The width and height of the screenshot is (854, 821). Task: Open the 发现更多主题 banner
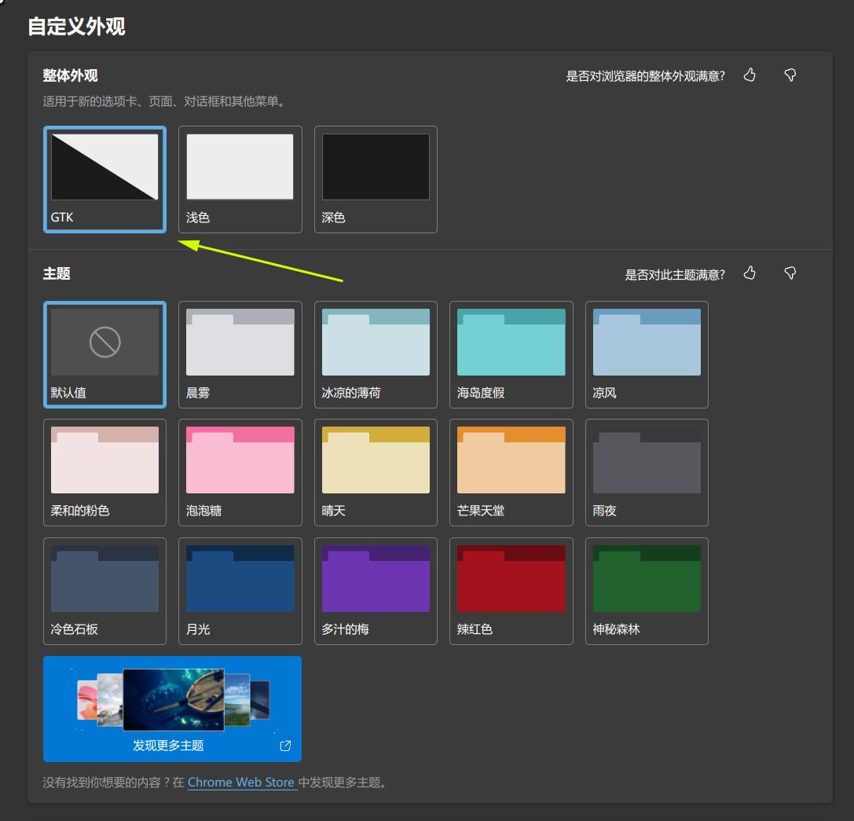[x=172, y=709]
